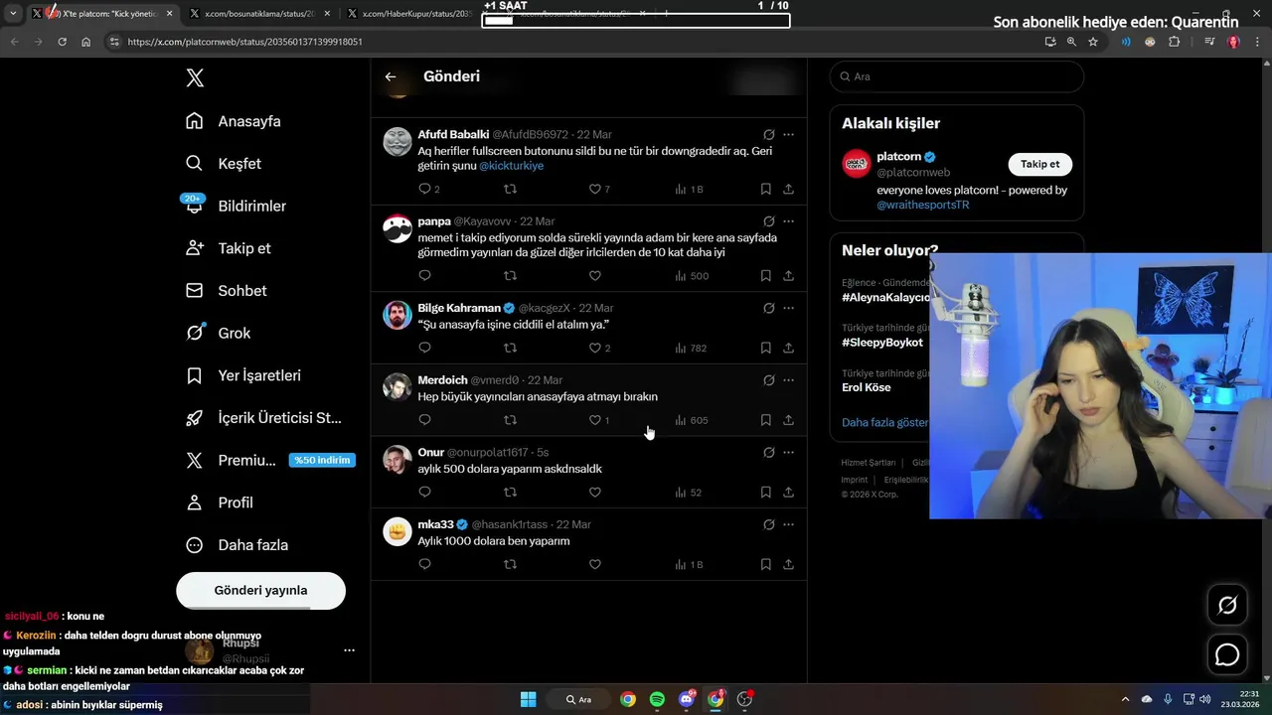Click taskbar Ara search box
This screenshot has width=1272, height=715.
[578, 699]
